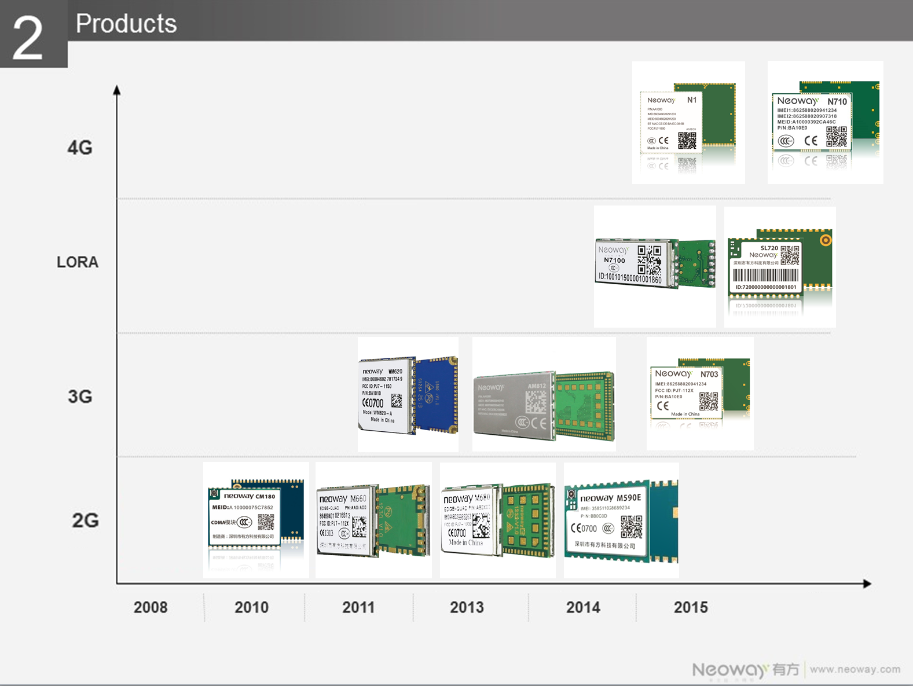
Task: Click the 2015 year label
Action: 690,607
